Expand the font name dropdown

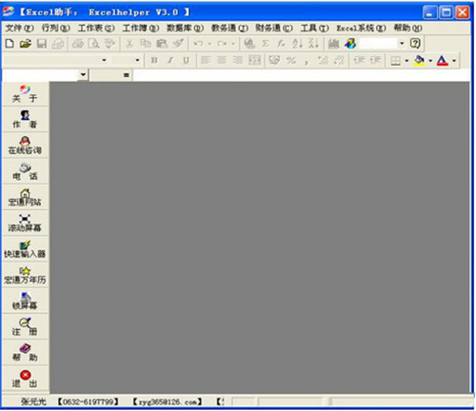(104, 60)
